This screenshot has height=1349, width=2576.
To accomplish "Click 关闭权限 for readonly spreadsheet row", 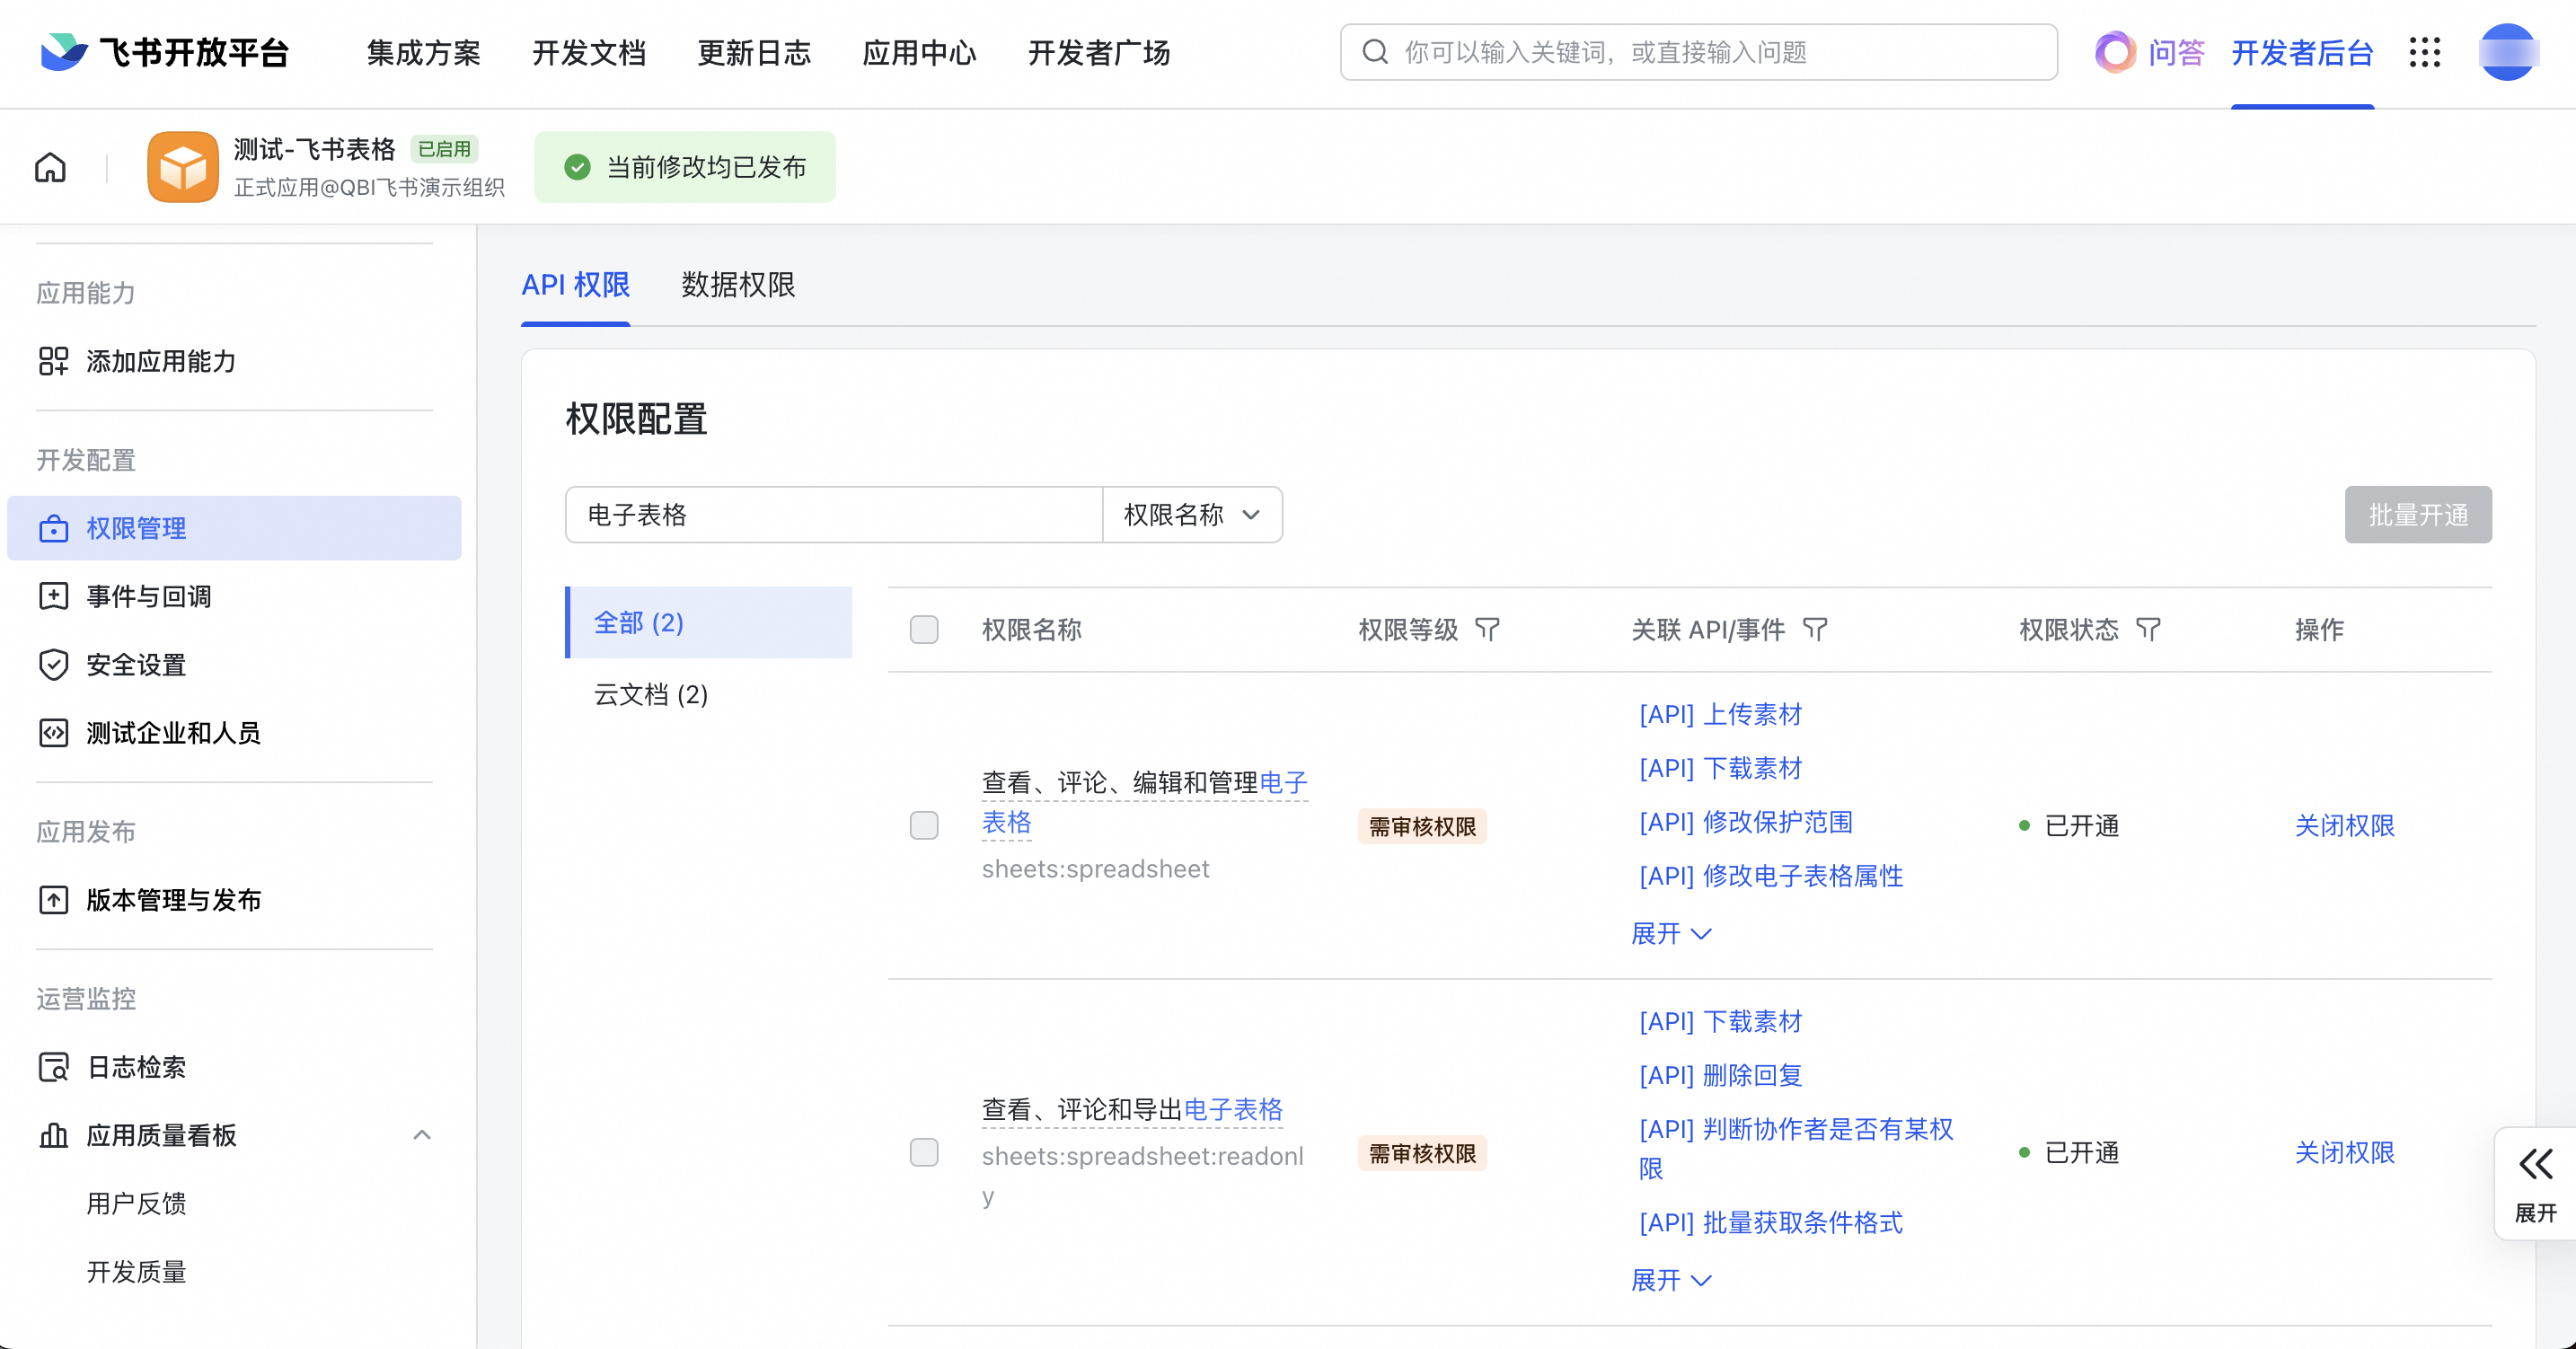I will pos(2344,1152).
